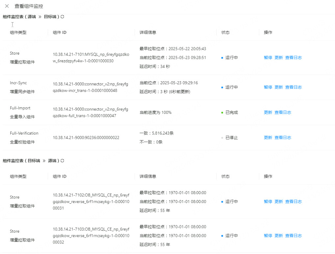Refresh the 目标端 » 源端 monitoring table
Viewport: 335px width, 254px height.
pos(62,161)
